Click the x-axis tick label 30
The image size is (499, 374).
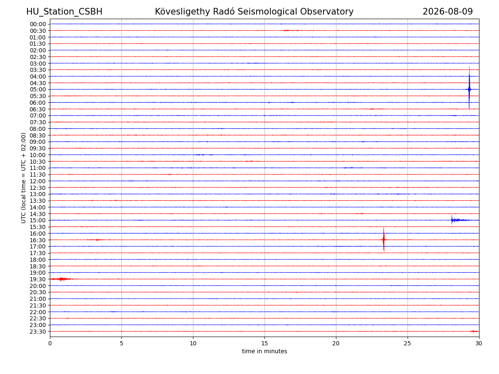point(479,344)
